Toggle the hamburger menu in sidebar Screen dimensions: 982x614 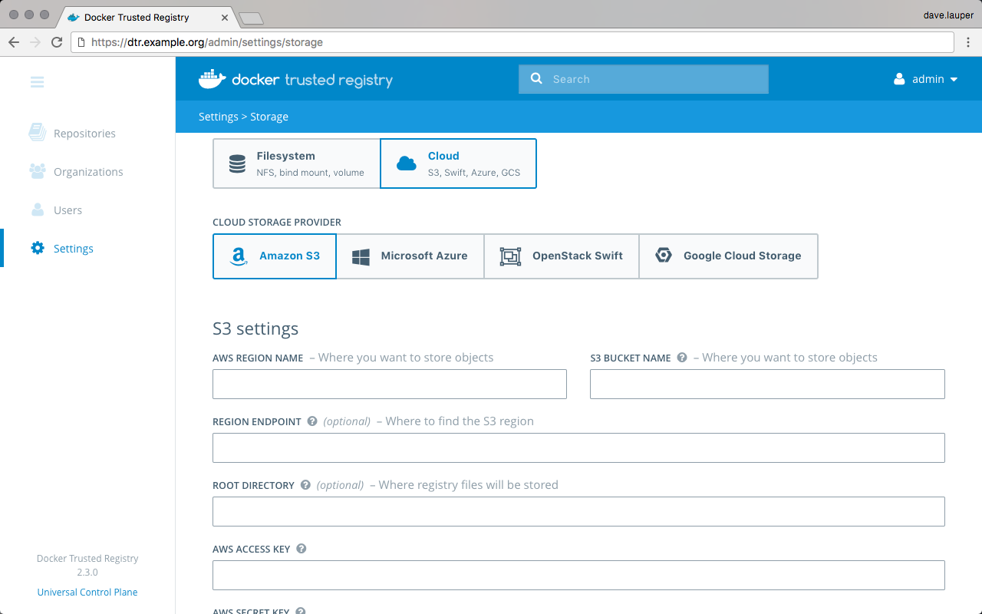[37, 82]
